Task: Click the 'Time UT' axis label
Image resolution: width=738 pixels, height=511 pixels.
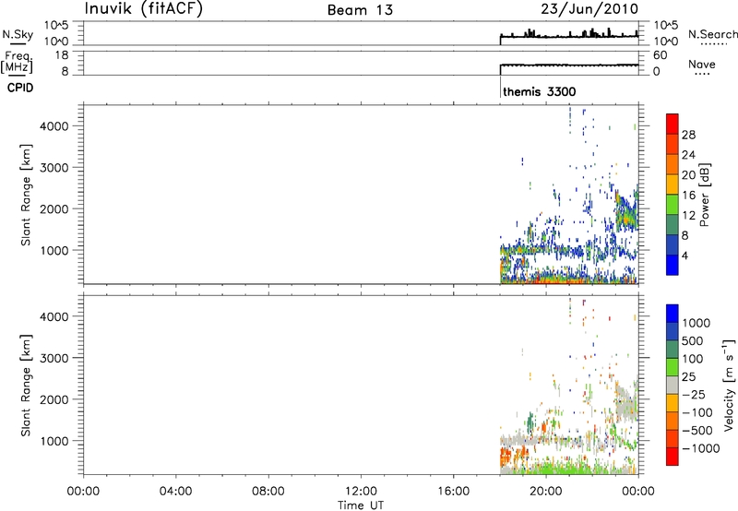Action: coord(361,505)
